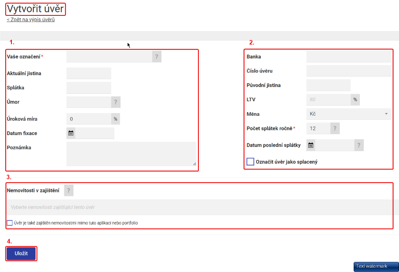Click help icon next to Nemovitosti v zajištění
The image size is (399, 272).
[x=69, y=190]
